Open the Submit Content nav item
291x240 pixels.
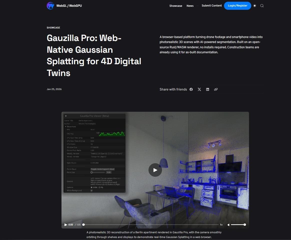(211, 5)
